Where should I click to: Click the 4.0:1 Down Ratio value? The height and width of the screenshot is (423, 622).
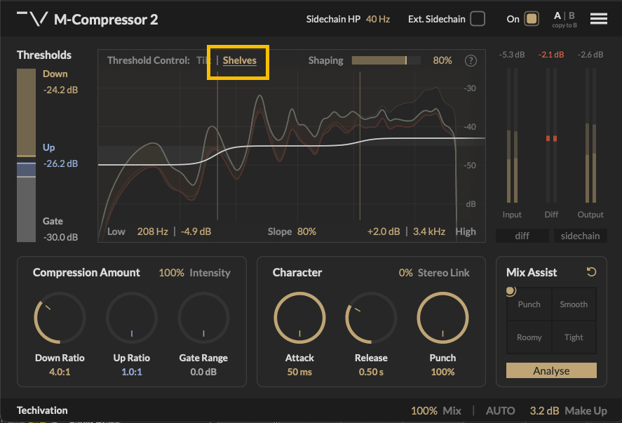tap(60, 372)
